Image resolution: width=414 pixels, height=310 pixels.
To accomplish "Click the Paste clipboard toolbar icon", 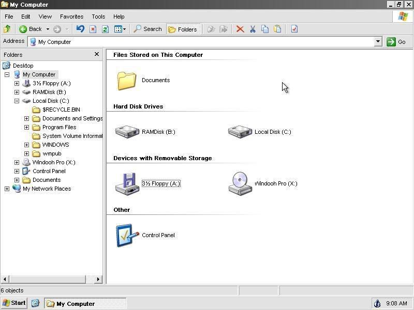I will point(277,29).
